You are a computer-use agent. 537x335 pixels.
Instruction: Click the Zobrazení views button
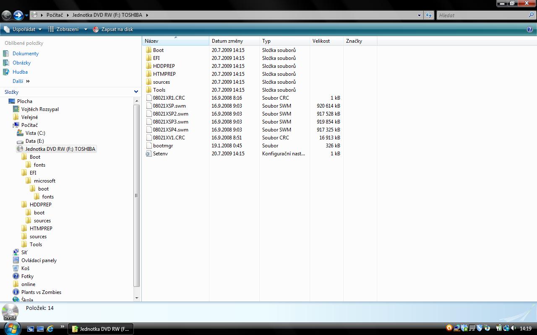[x=63, y=29]
